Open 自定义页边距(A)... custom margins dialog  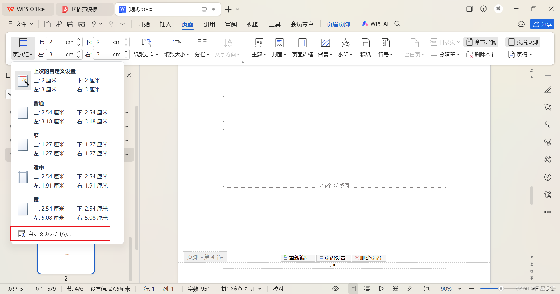[x=60, y=234]
